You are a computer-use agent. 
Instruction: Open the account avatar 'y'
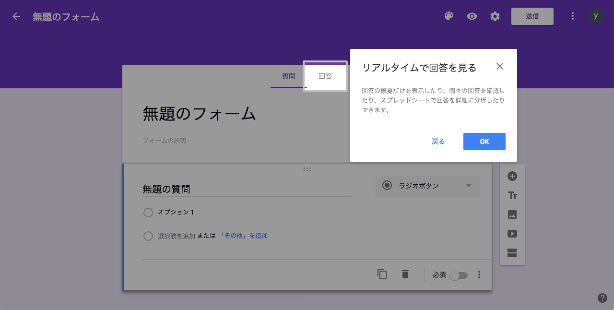(596, 16)
